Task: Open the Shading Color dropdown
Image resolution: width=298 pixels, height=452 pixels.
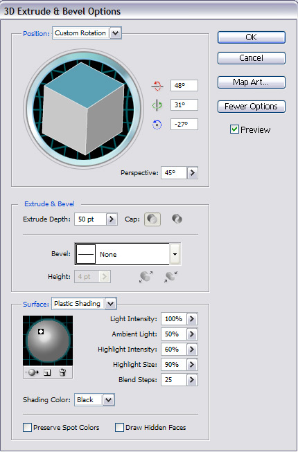Action: (109, 400)
